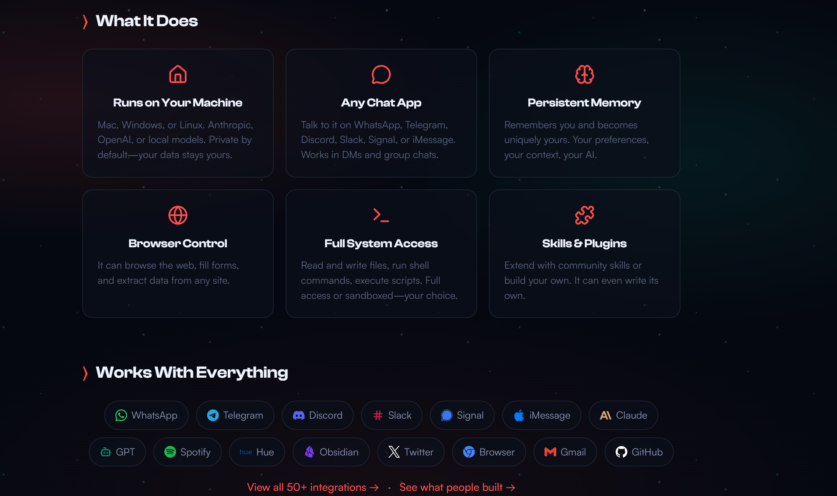Click the iMessage Apple logo chip
837x496 pixels.
[542, 415]
